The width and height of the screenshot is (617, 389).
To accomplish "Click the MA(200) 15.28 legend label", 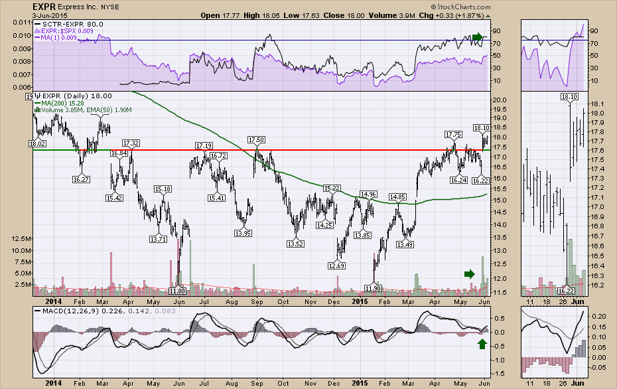I will (61, 103).
